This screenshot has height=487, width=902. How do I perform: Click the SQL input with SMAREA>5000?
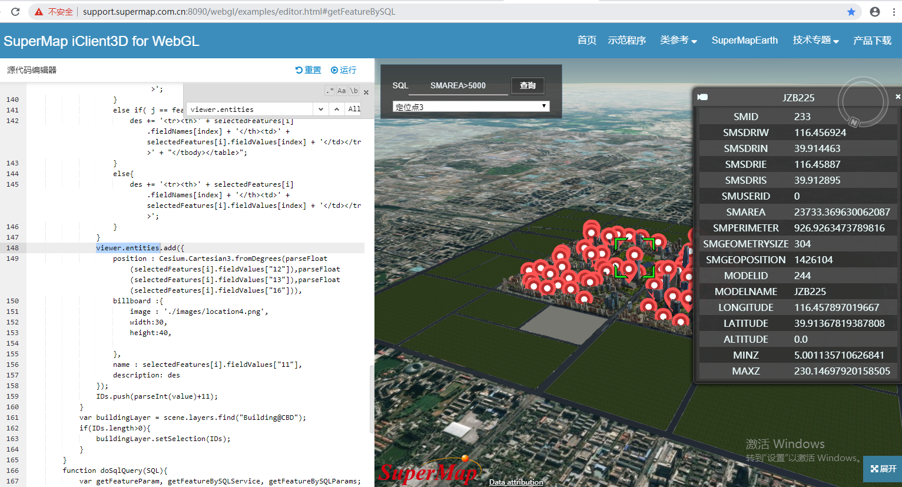tap(458, 85)
